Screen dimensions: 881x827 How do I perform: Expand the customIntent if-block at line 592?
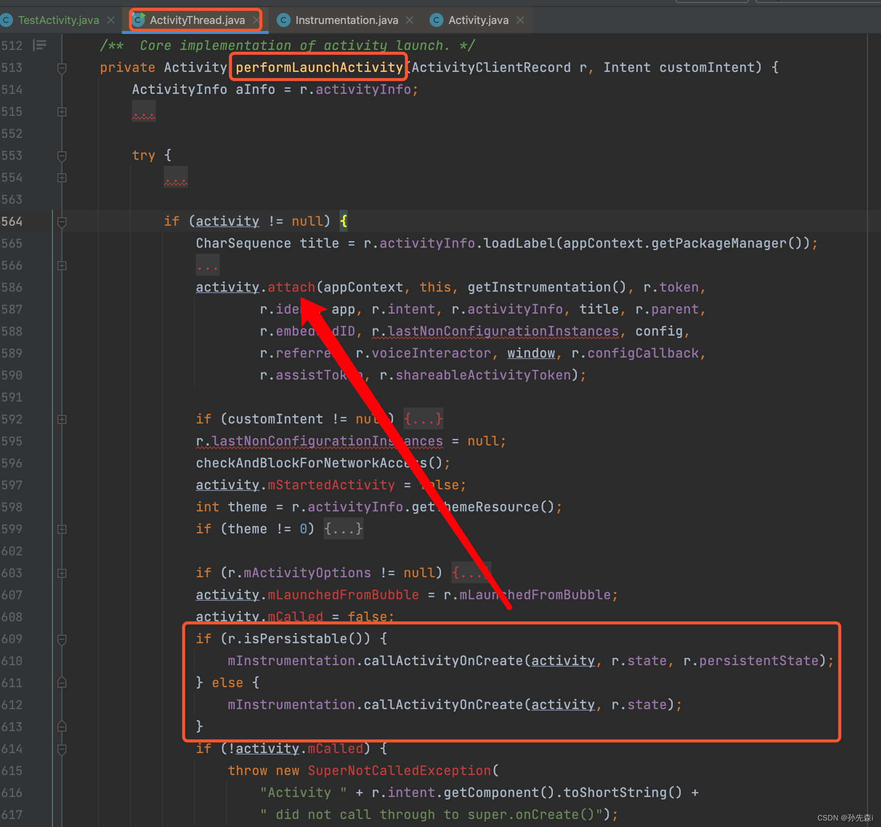coord(62,419)
